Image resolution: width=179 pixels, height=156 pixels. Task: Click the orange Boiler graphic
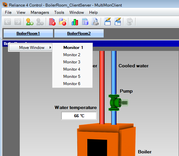106,140
